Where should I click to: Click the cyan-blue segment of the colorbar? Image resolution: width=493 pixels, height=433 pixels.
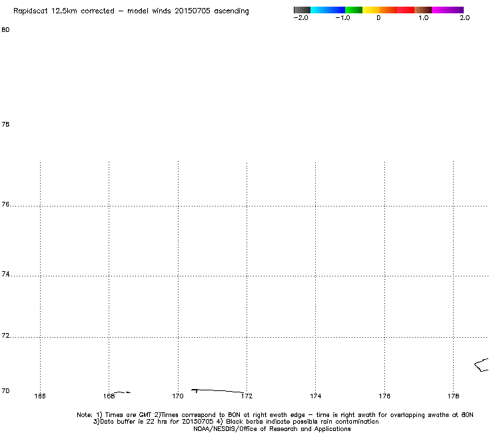point(328,10)
